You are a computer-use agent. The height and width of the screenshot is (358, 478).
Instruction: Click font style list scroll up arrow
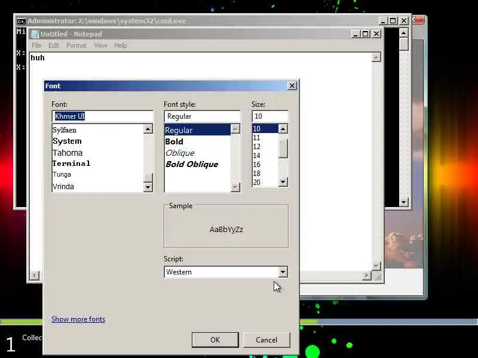235,129
